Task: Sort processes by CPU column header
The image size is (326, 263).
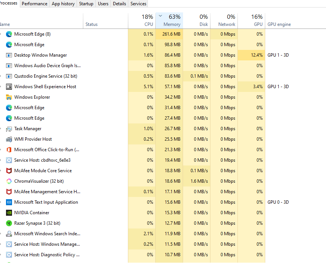Action: click(x=142, y=20)
